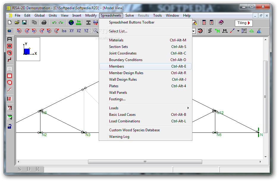
Task: Click the horizontal scrollbar thumb
Action: (x=145, y=162)
